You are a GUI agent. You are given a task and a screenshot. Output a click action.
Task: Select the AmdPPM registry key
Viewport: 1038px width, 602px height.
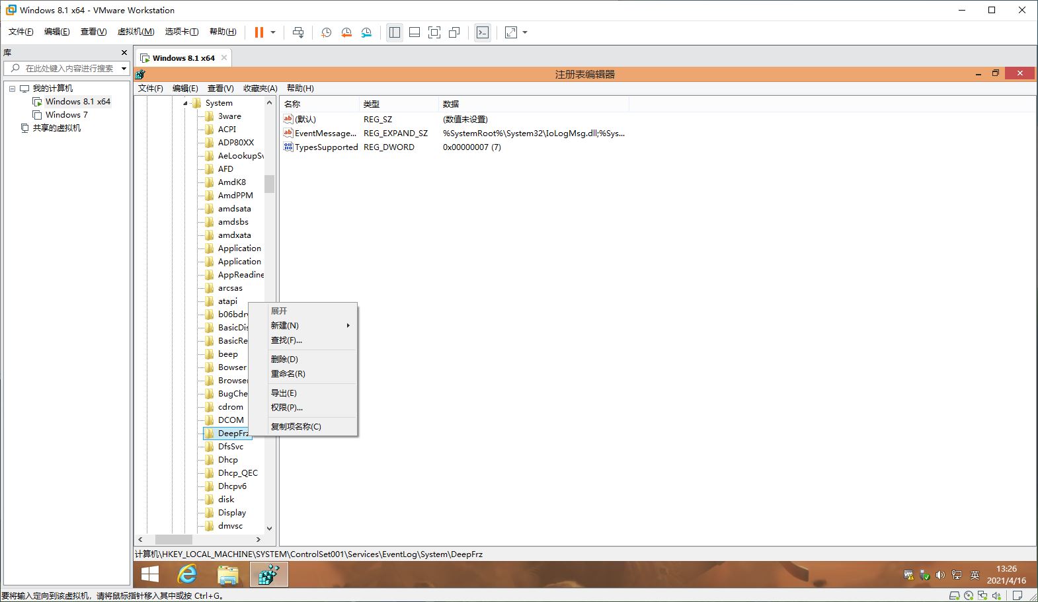tap(235, 196)
